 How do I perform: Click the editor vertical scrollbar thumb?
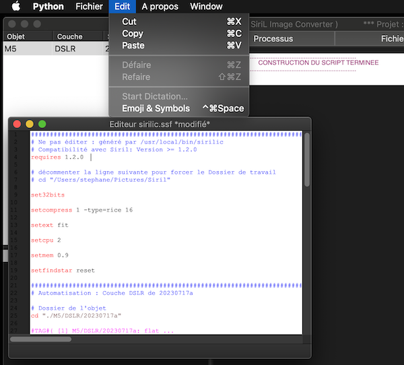click(x=306, y=160)
